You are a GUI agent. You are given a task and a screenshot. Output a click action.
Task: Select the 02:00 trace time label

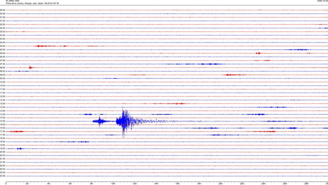pyautogui.click(x=2, y=24)
